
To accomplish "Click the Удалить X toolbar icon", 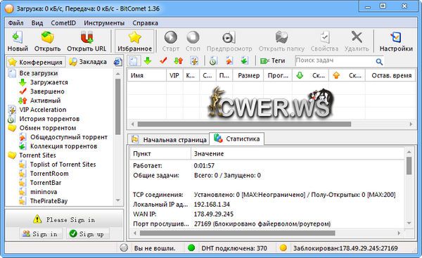I will [357, 37].
